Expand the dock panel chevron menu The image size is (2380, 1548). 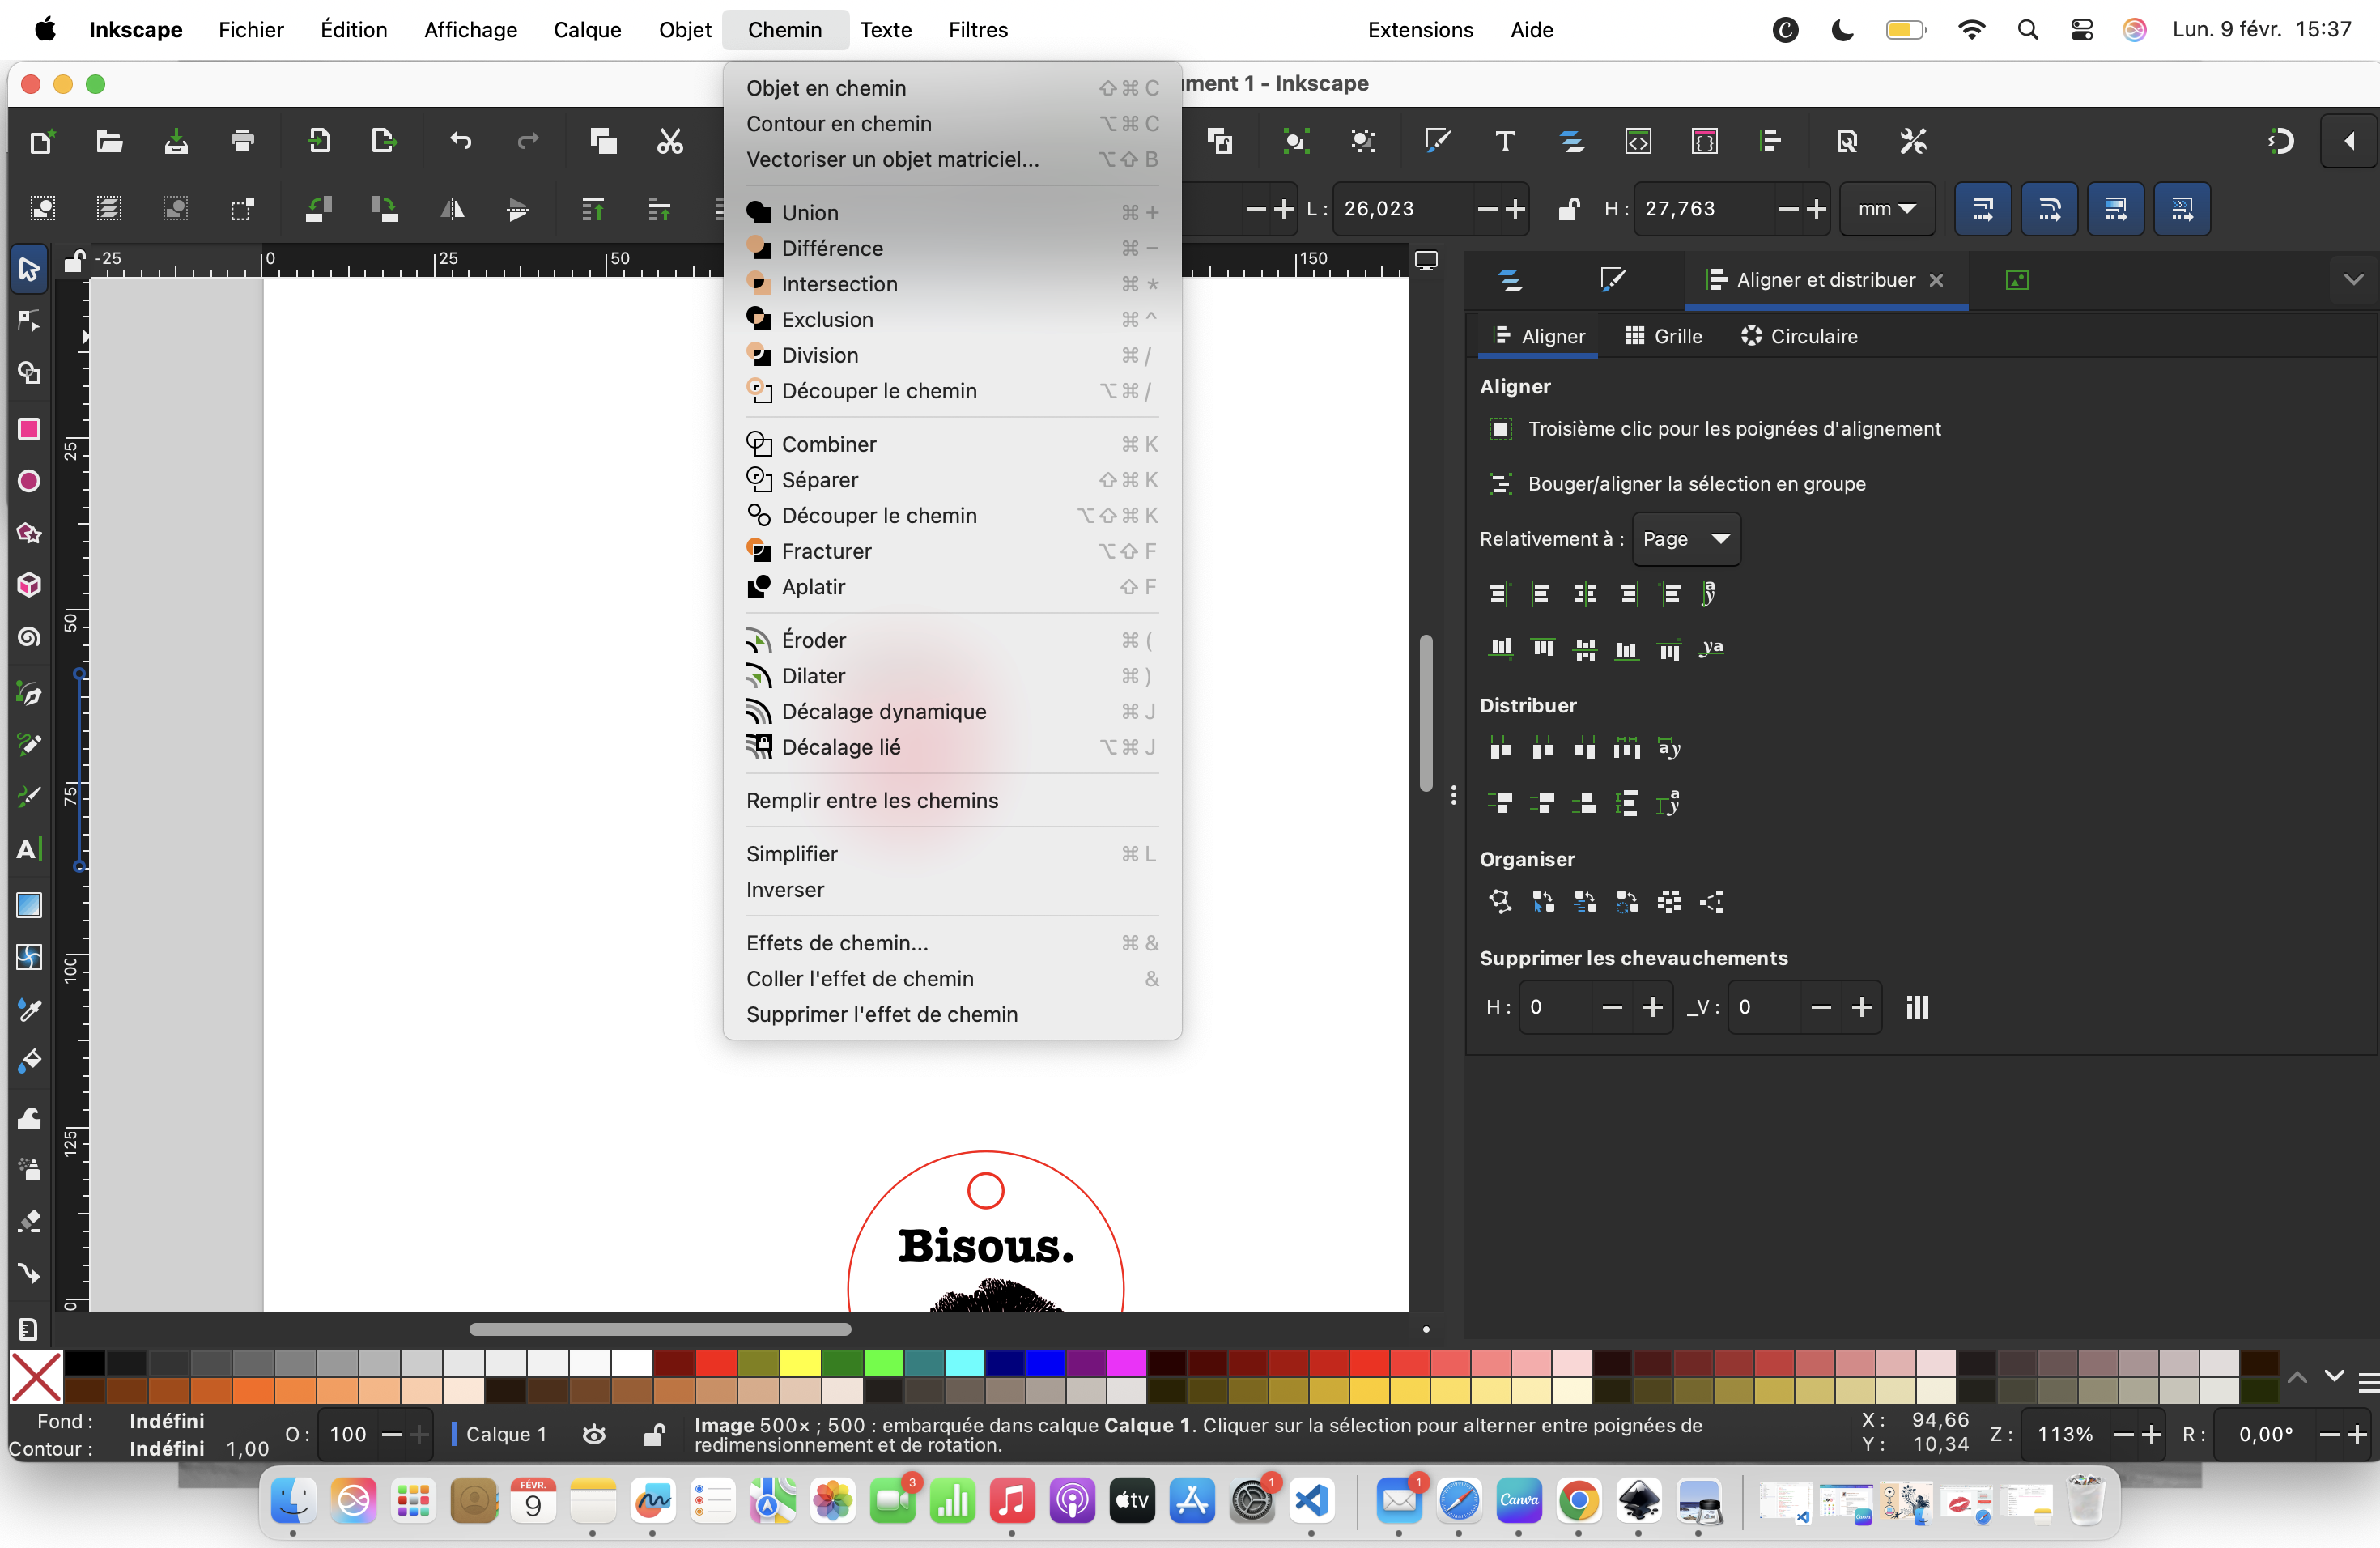pyautogui.click(x=2353, y=280)
